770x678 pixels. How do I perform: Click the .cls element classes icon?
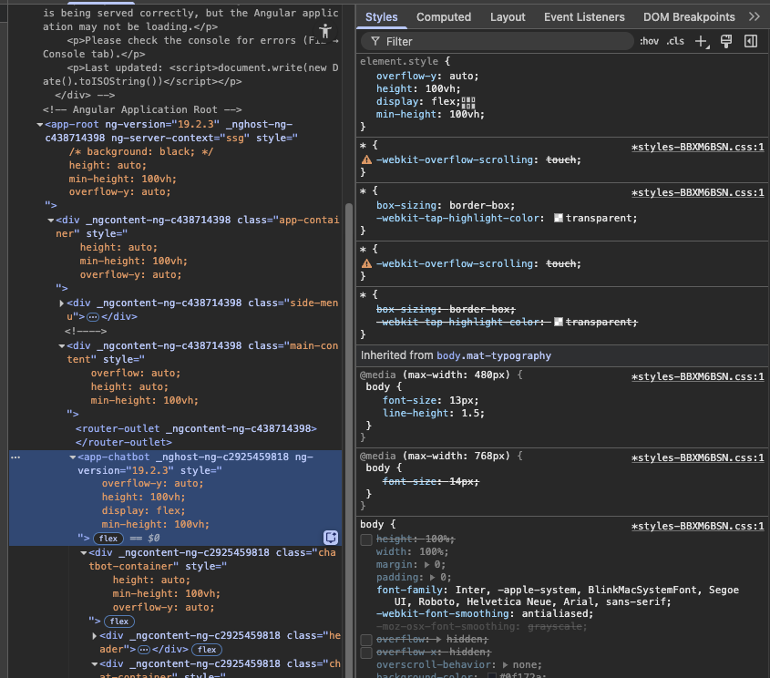point(674,40)
